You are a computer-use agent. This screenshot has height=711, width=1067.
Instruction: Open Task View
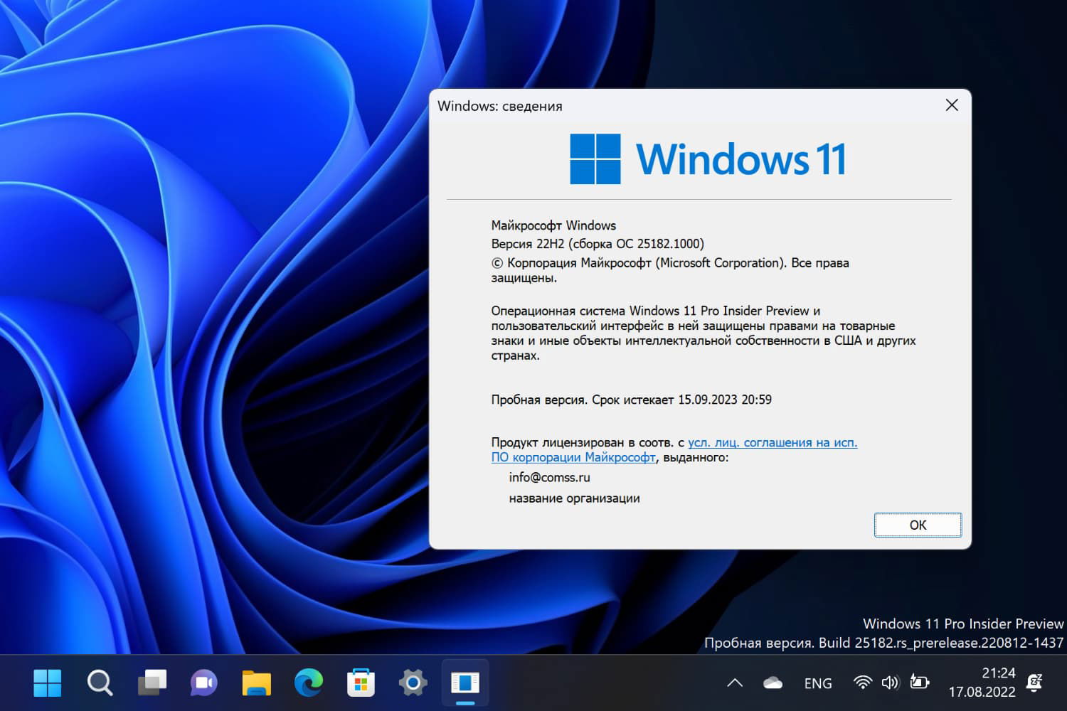tap(152, 683)
